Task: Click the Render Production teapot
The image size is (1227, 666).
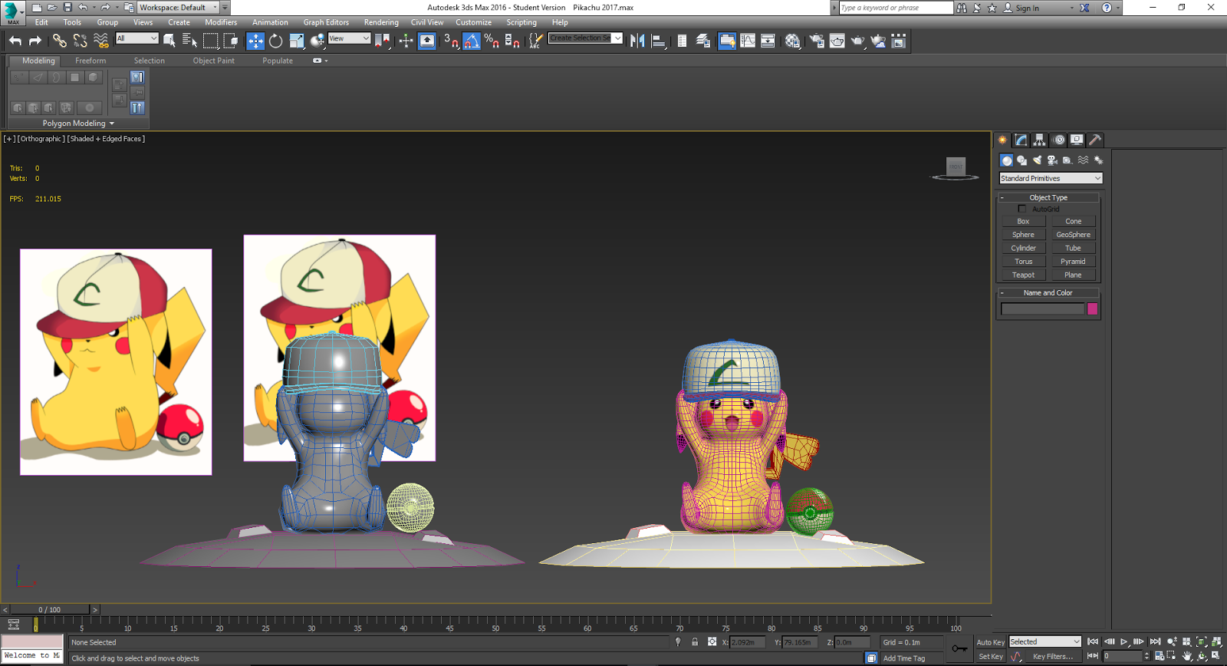Action: 857,41
